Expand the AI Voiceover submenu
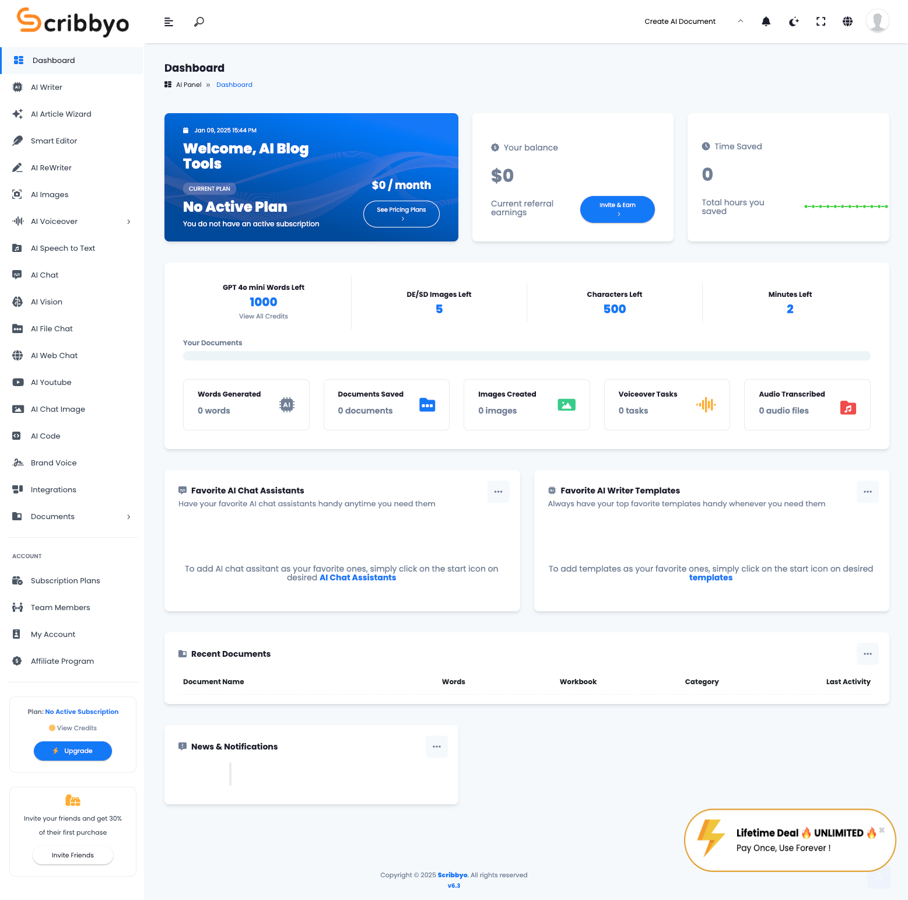Image resolution: width=908 pixels, height=900 pixels. 129,222
